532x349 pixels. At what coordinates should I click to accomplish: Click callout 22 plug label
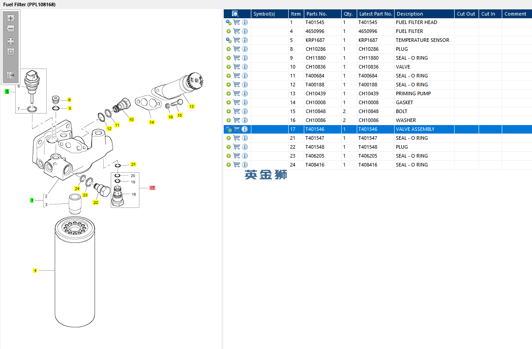[96, 203]
